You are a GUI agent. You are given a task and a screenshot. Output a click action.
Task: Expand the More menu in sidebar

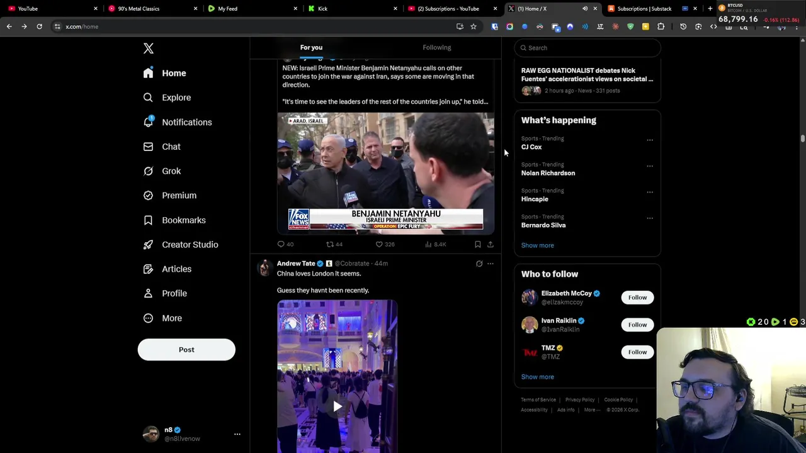(162, 318)
